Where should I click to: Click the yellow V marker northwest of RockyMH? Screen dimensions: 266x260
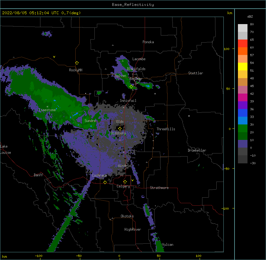point(54,57)
